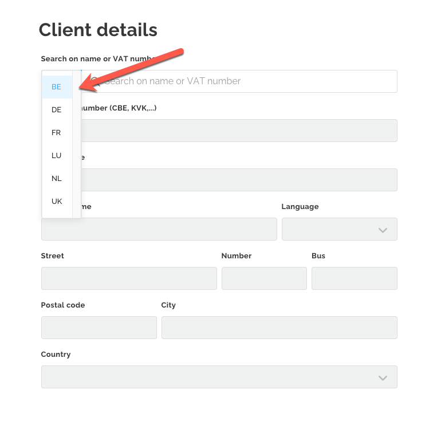
Task: Click the field left of Language
Action: click(159, 229)
